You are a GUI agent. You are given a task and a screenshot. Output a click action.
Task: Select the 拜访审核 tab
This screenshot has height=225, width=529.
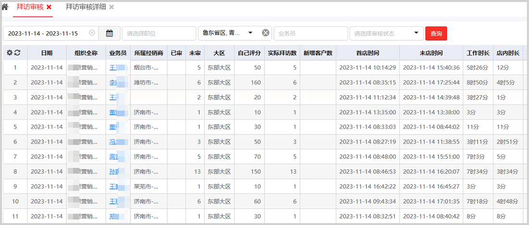pyautogui.click(x=30, y=7)
